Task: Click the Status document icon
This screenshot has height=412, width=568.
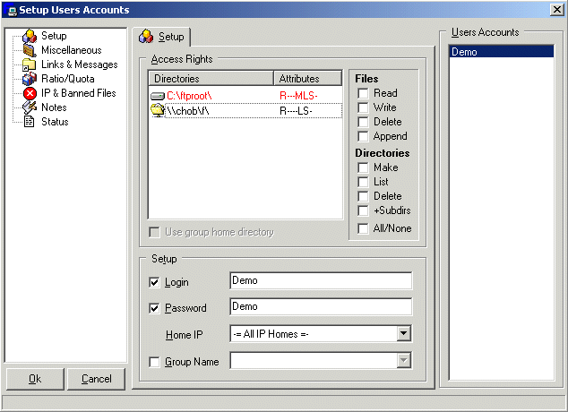Action: 30,122
